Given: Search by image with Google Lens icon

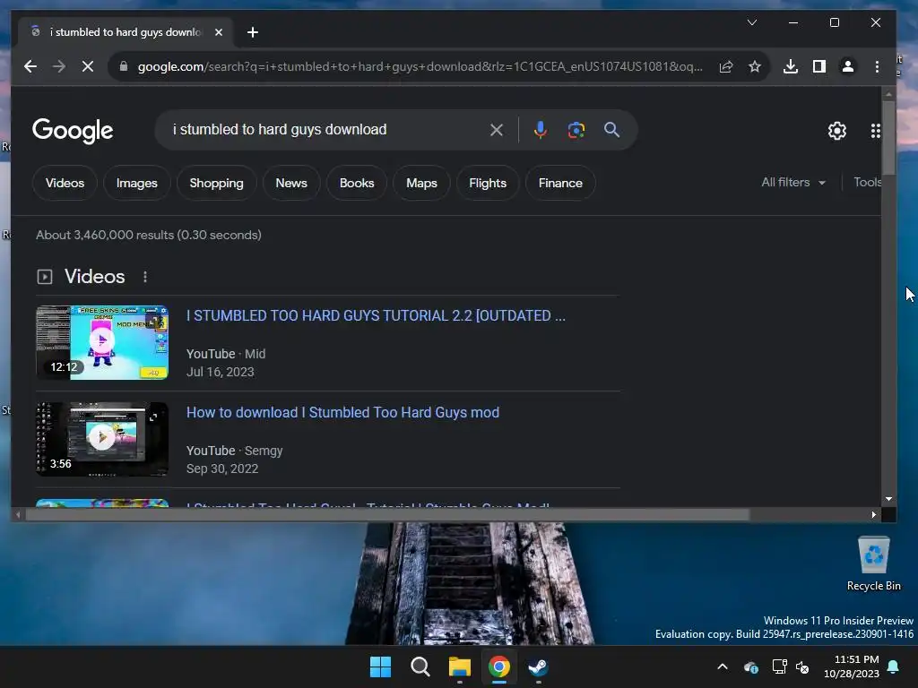Looking at the screenshot, I should click(576, 130).
